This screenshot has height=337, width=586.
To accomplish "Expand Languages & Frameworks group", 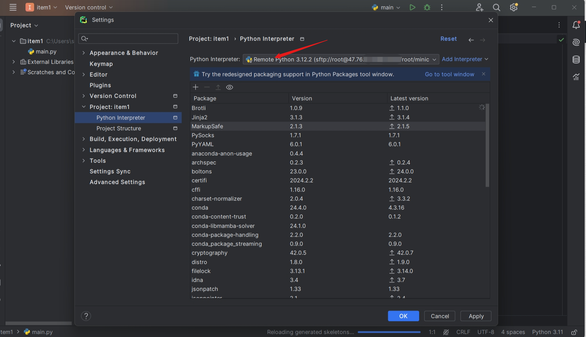I will pos(83,150).
